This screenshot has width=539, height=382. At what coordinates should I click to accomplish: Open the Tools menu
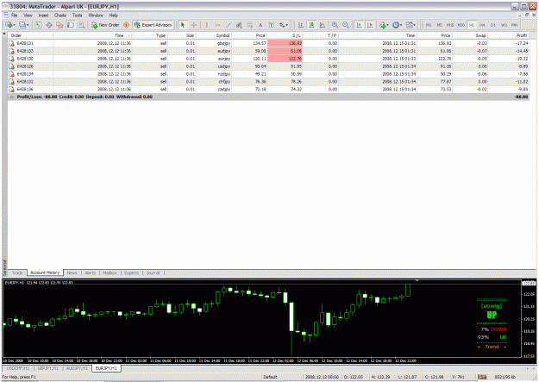[x=78, y=16]
